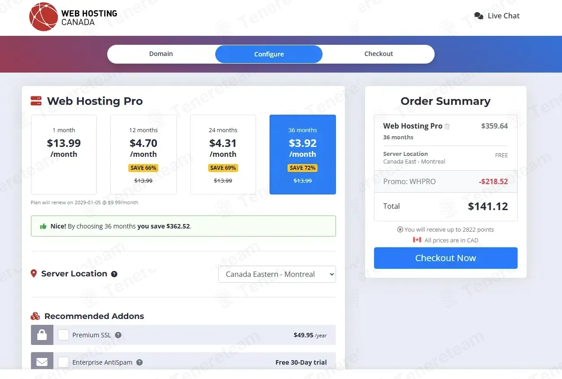Open the Canada Eastern - Montreal location dropdown

(x=277, y=274)
